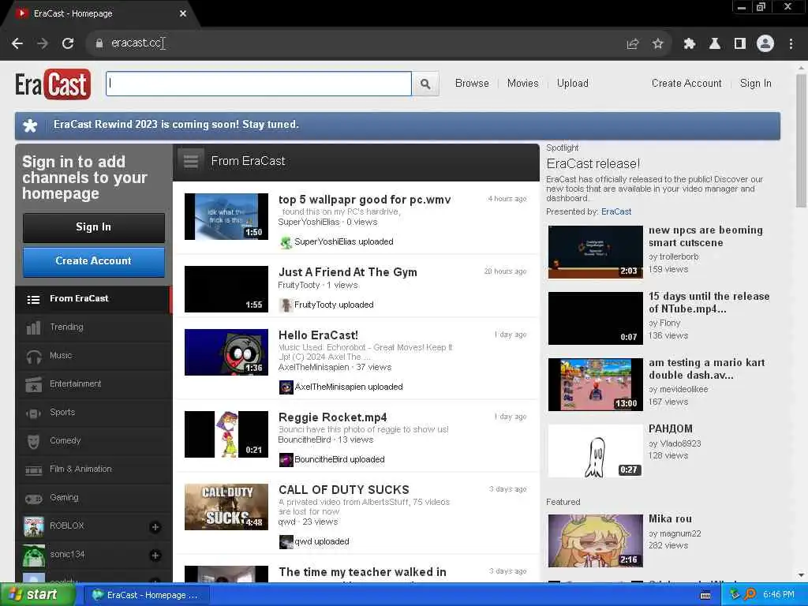Click the SuperYoshiElias uploader avatar
This screenshot has height=606, width=808.
[286, 241]
